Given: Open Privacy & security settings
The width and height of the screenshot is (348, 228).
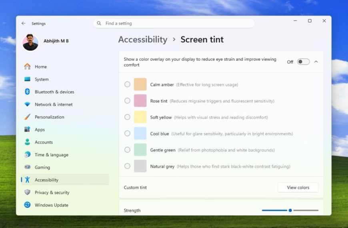Looking at the screenshot, I should tap(65, 192).
